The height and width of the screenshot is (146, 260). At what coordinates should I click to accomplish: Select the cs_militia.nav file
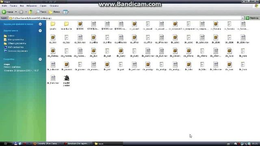coord(121,39)
